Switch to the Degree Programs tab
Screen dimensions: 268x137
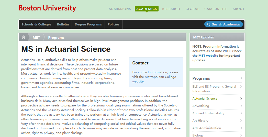tap(88, 24)
